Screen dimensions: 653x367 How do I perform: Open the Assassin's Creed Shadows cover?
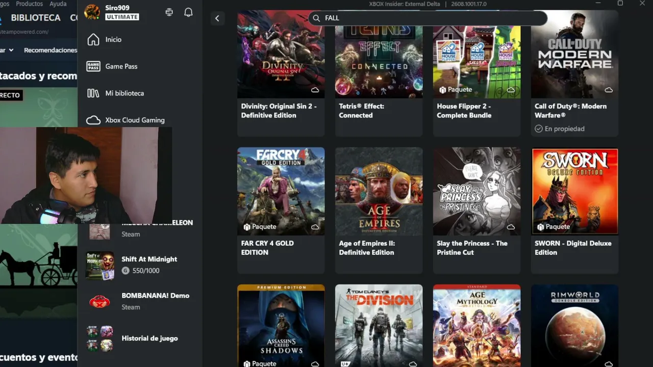pos(281,326)
